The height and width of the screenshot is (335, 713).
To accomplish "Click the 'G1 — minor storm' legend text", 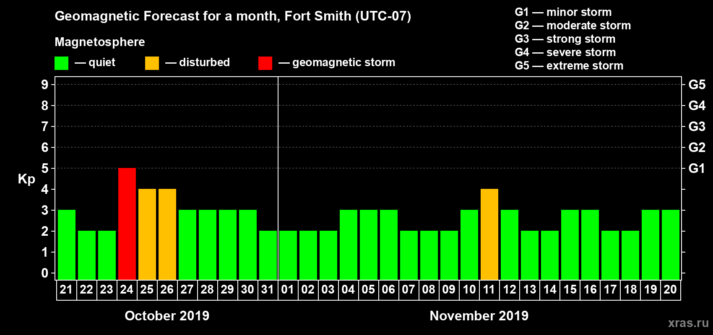I will 563,12.
